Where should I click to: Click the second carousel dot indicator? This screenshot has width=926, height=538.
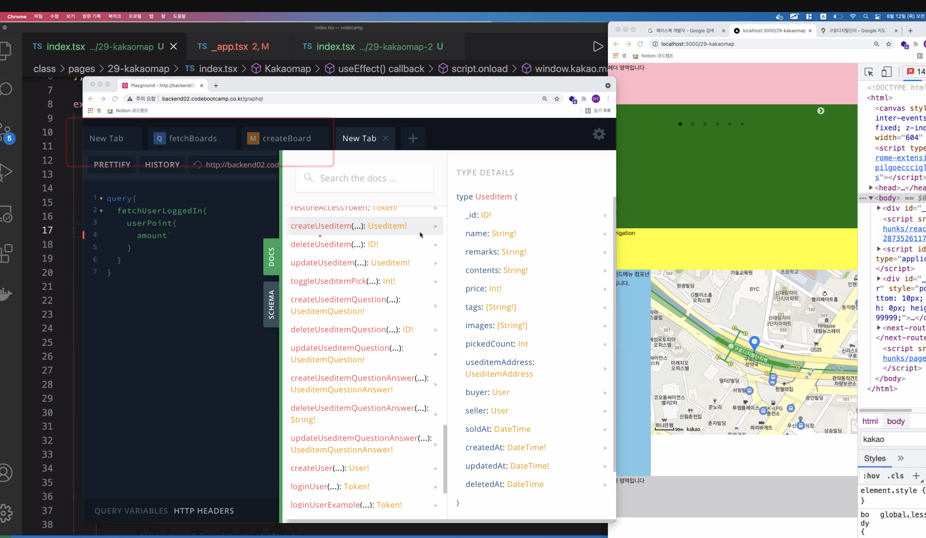[x=692, y=124]
